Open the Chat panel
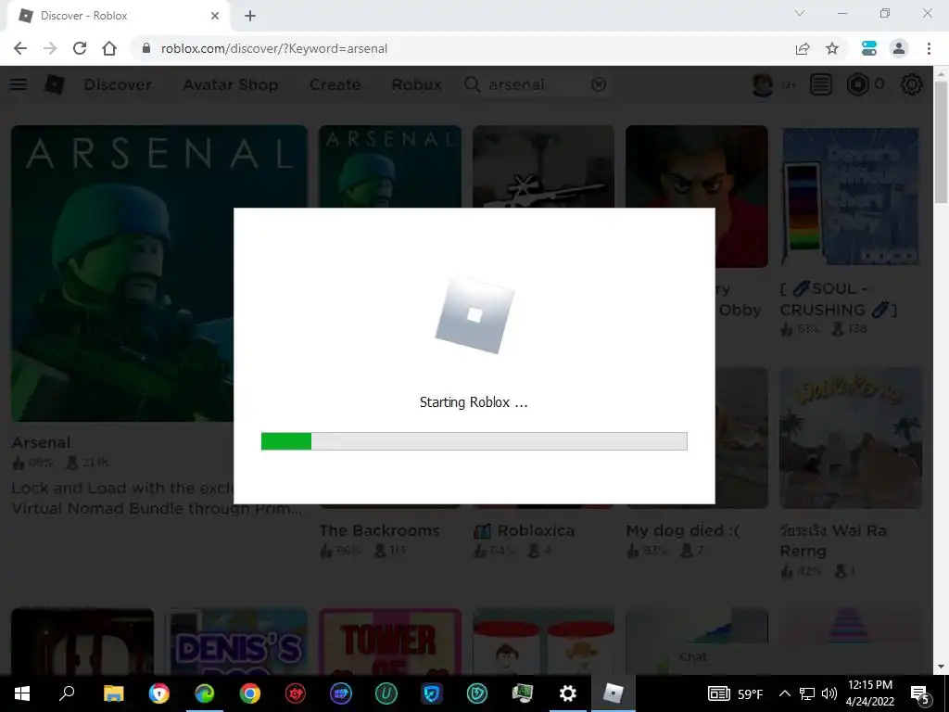This screenshot has height=712, width=949. pos(693,657)
